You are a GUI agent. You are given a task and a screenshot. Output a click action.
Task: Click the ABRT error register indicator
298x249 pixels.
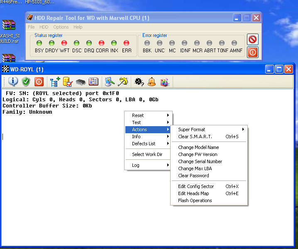pos(209,43)
